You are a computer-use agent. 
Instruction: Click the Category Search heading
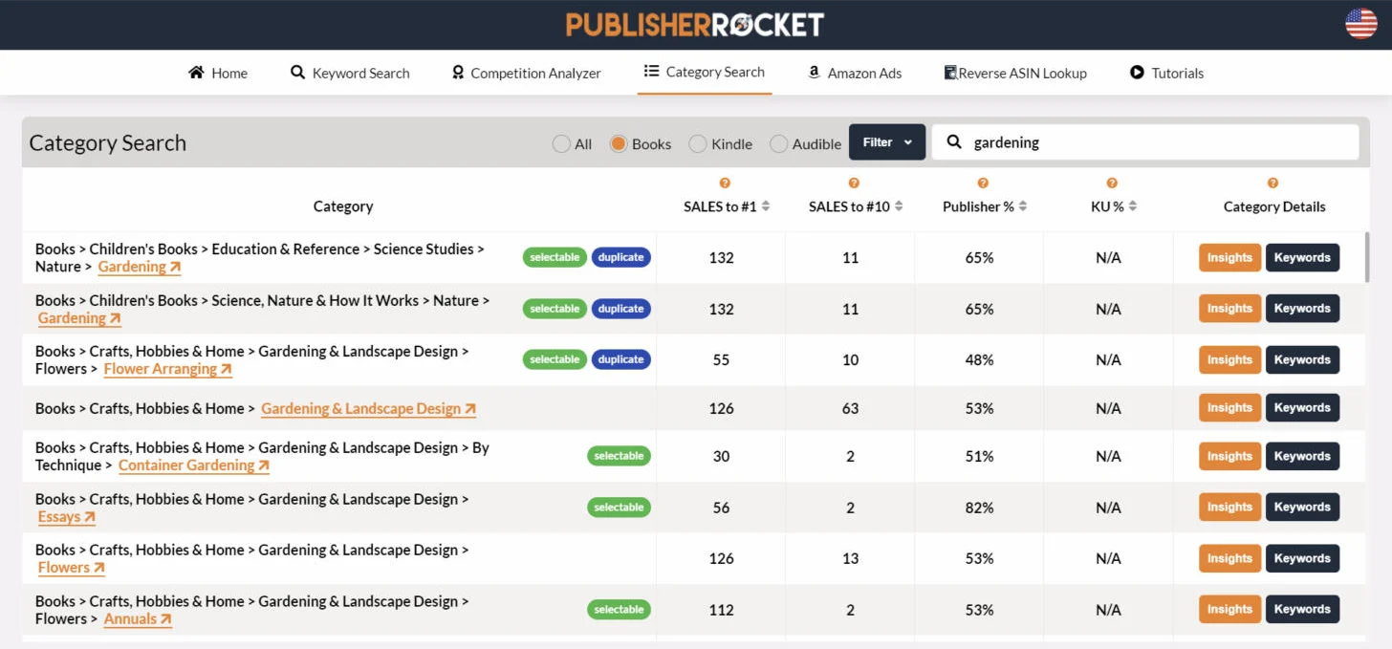click(x=107, y=143)
